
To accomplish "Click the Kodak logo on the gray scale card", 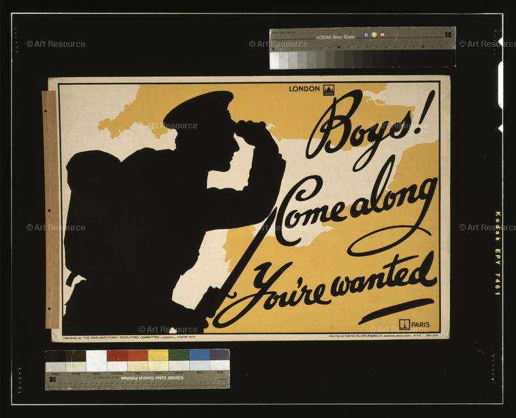I will [448, 35].
